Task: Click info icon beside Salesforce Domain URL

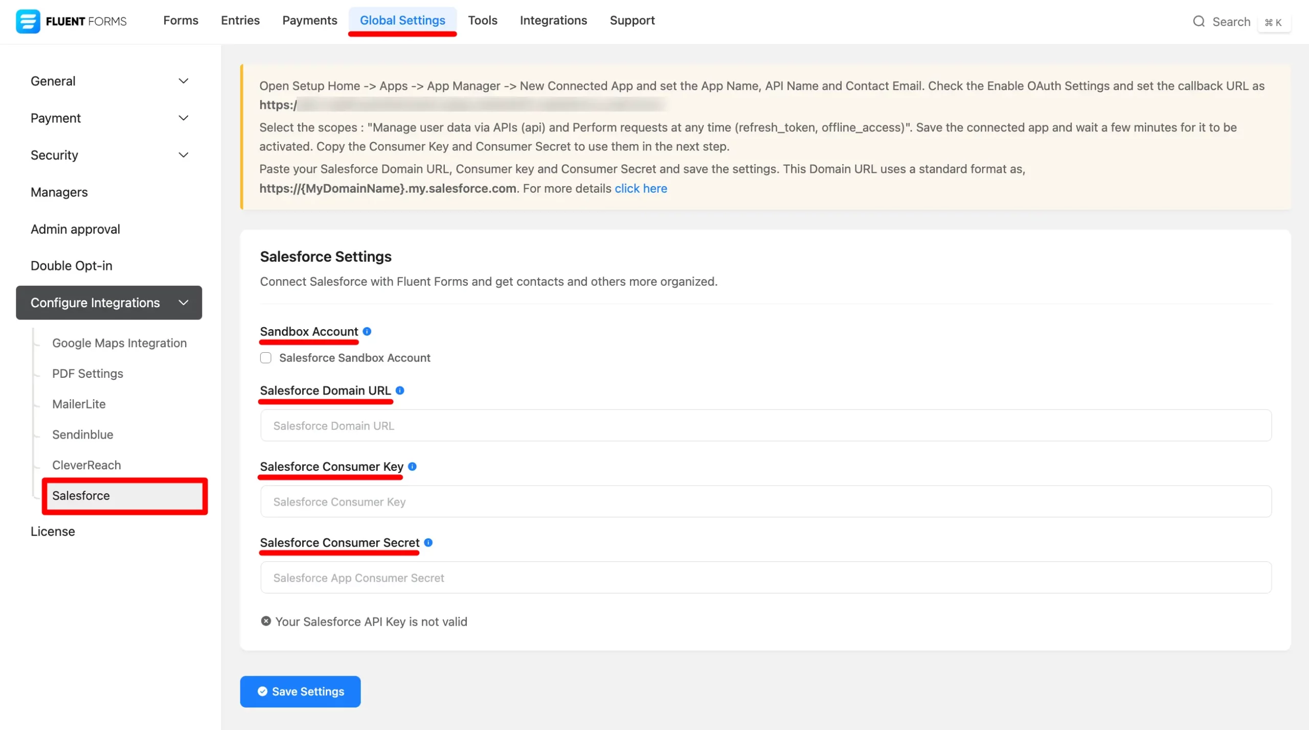Action: pos(400,391)
